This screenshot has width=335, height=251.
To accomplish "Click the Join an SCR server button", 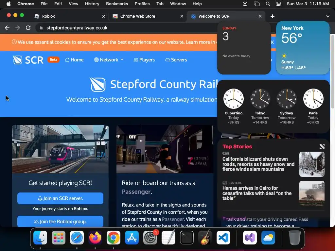I will point(60,198).
